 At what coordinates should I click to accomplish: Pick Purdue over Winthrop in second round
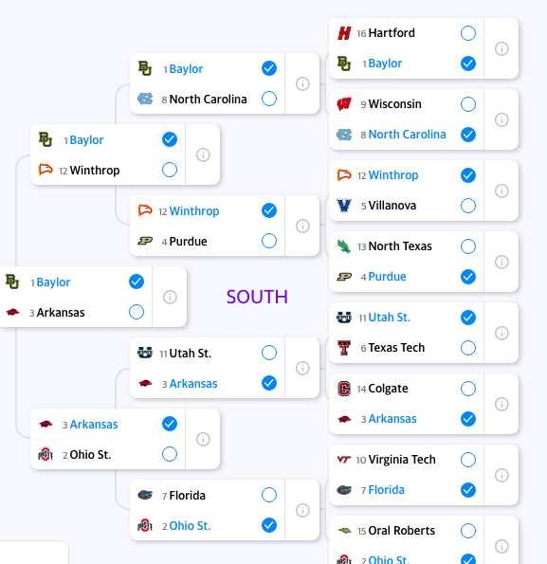(x=269, y=241)
